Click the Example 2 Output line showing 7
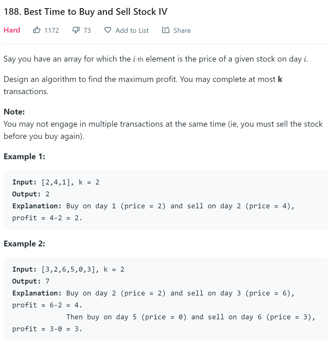 pos(31,281)
